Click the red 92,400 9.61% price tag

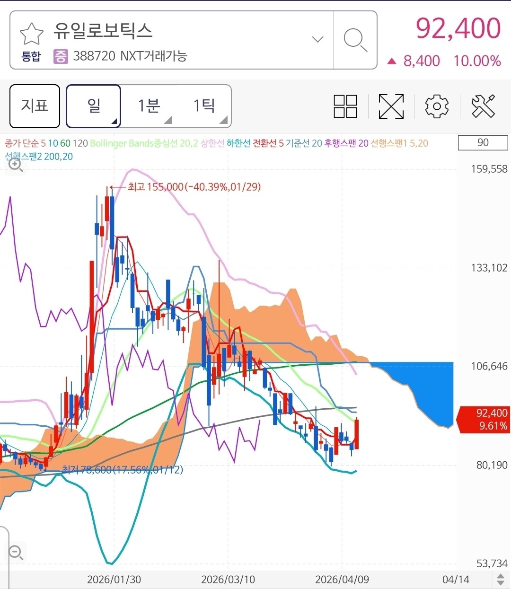pyautogui.click(x=484, y=419)
